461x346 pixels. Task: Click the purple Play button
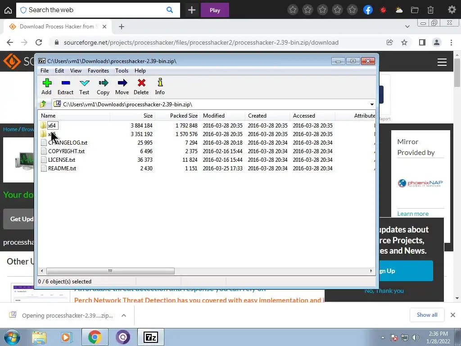point(215,10)
